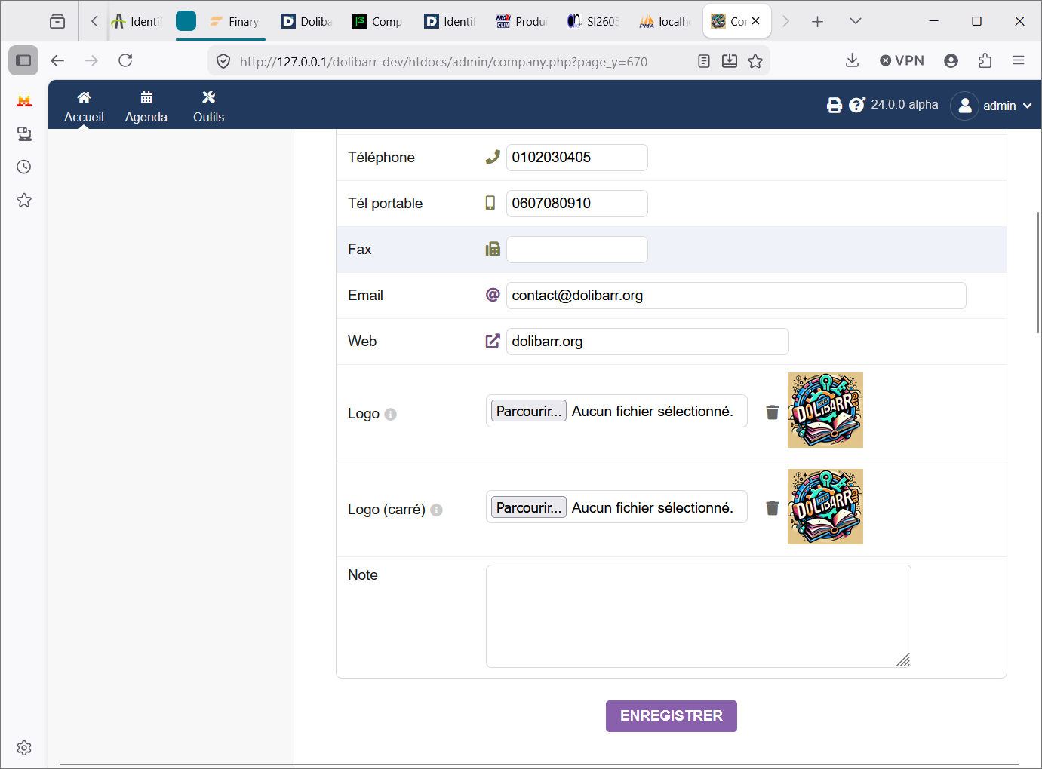Open the admin user avatar icon
The height and width of the screenshot is (769, 1042).
pyautogui.click(x=964, y=106)
